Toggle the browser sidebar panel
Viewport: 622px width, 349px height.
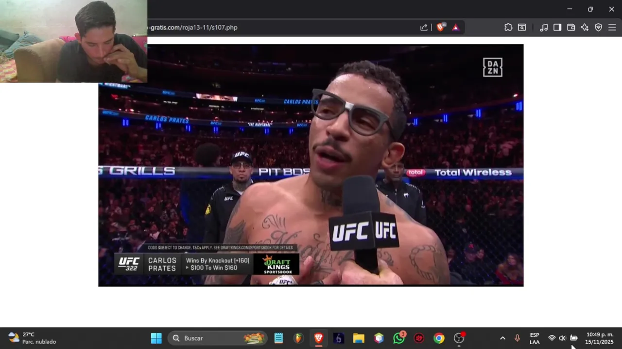click(x=557, y=28)
